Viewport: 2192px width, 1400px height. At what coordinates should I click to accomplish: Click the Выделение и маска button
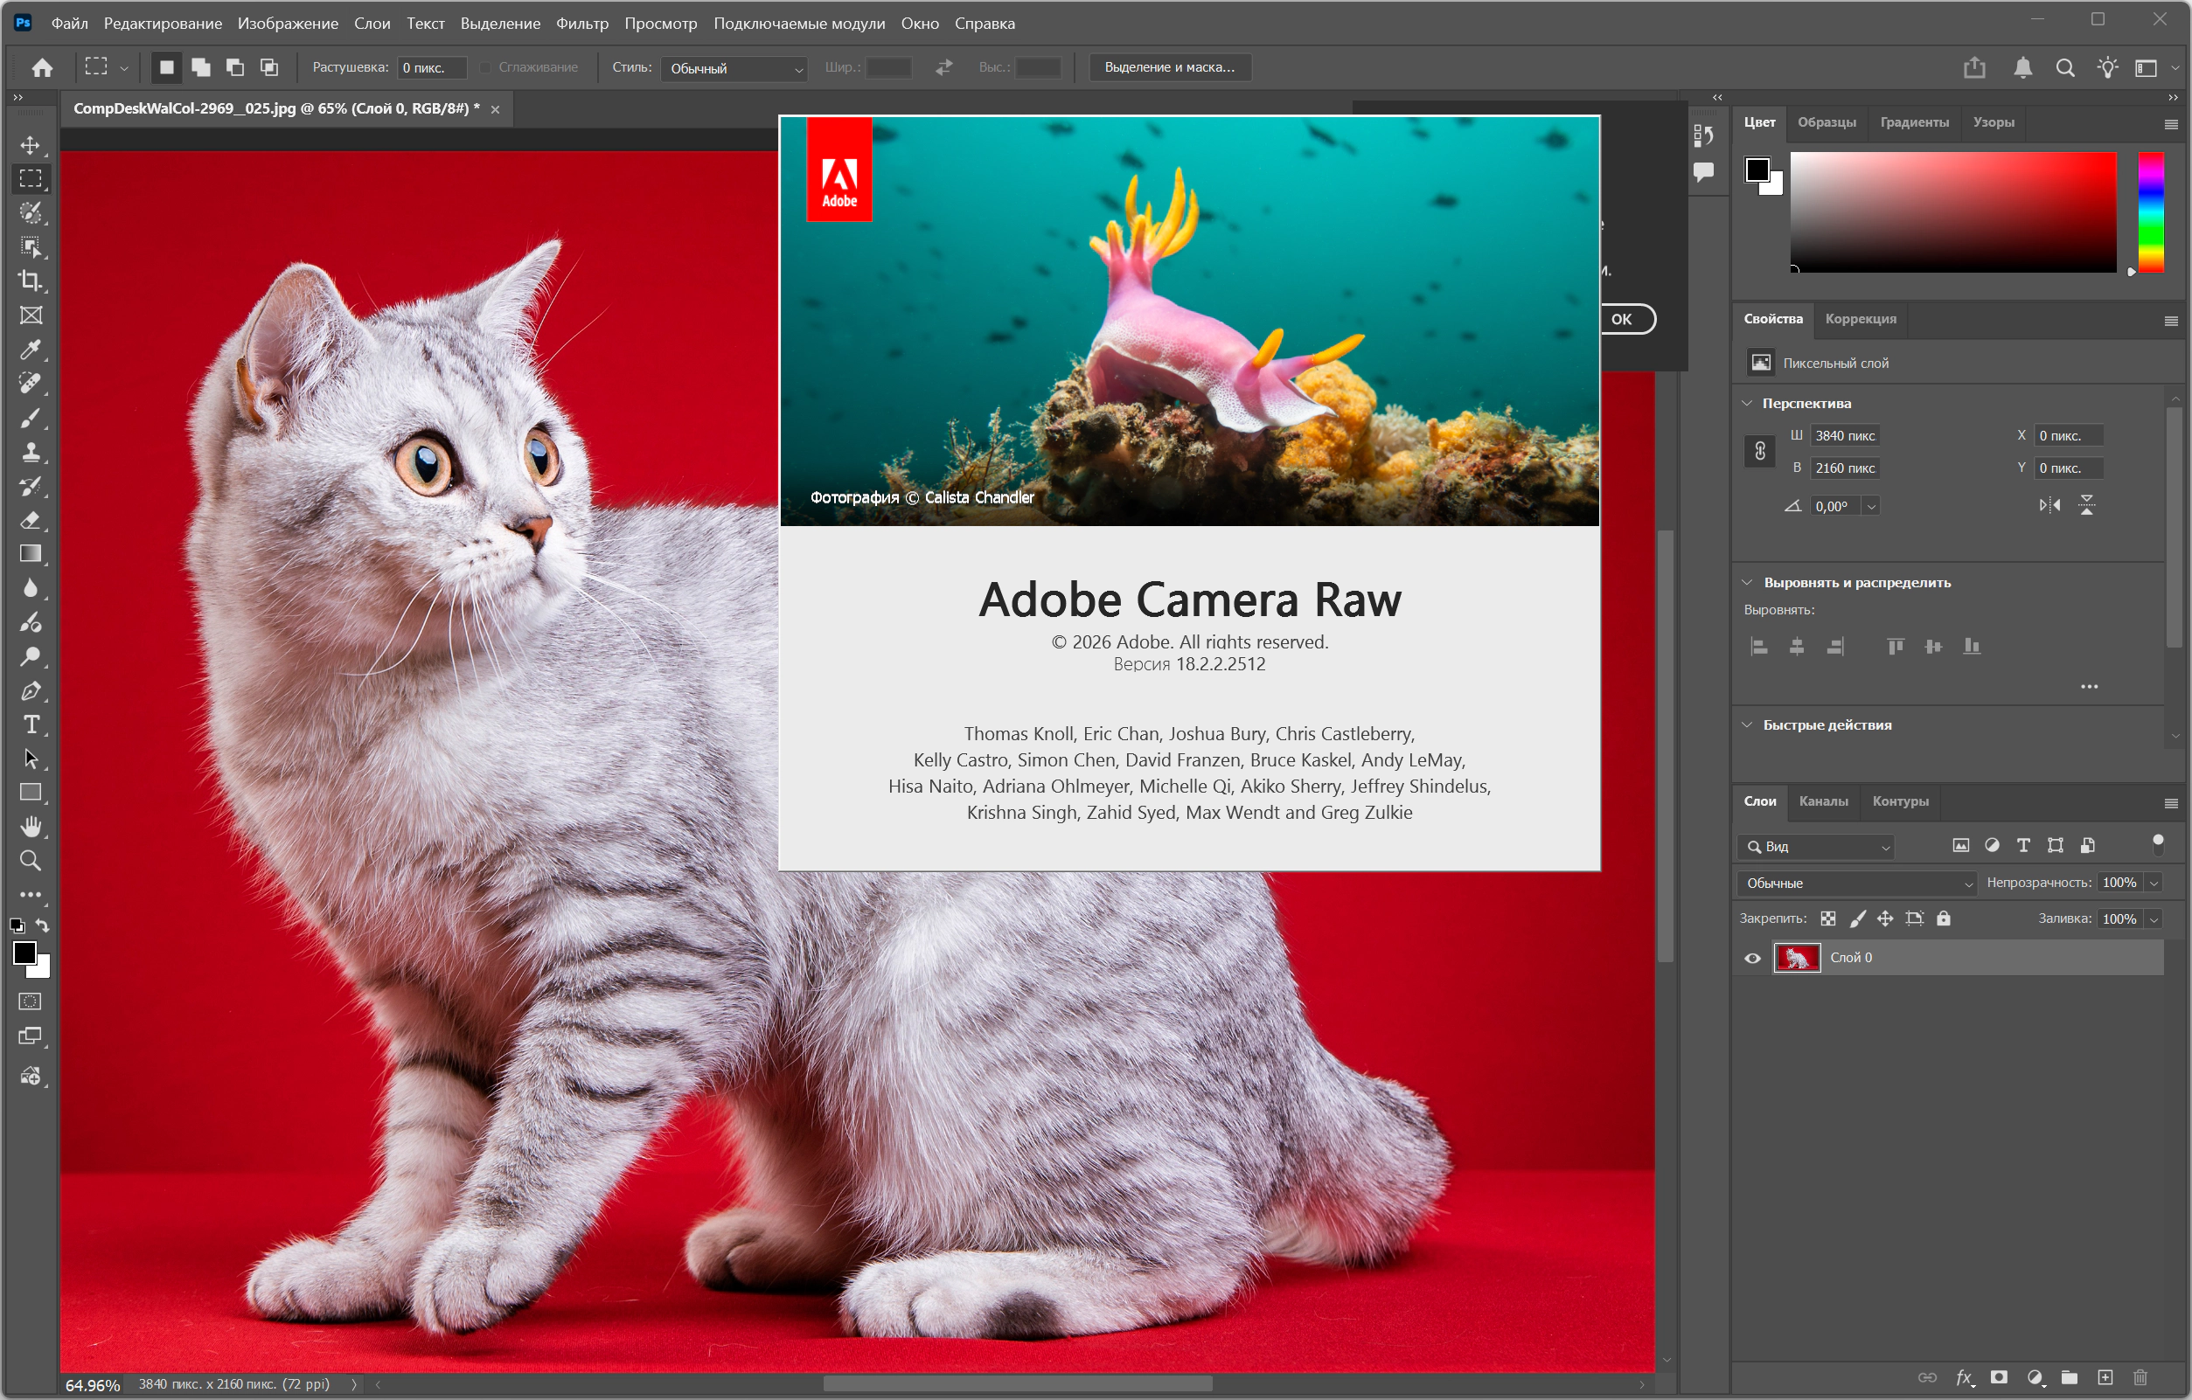[x=1169, y=67]
